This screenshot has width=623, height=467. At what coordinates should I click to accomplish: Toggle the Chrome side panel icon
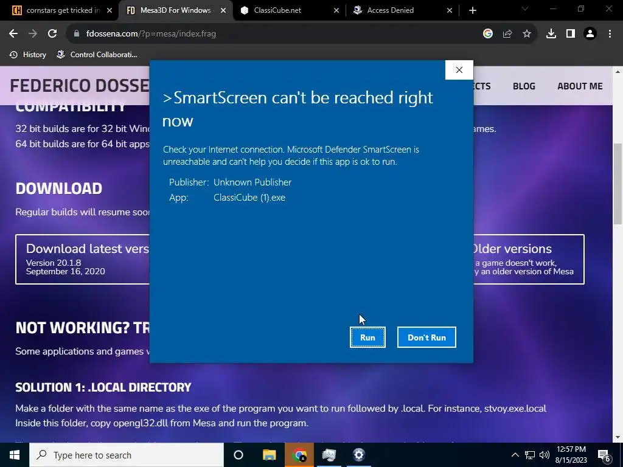coord(571,34)
